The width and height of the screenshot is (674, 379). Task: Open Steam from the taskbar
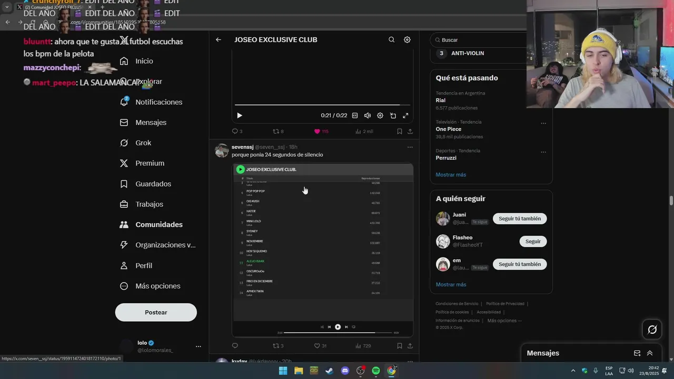pos(329,371)
